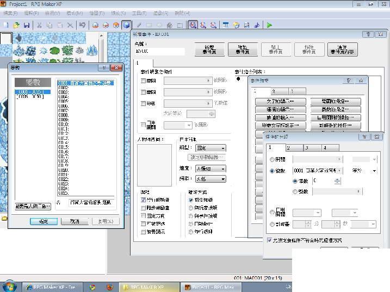
Task: Open the movement Frequency dropdown
Action: tap(211, 179)
